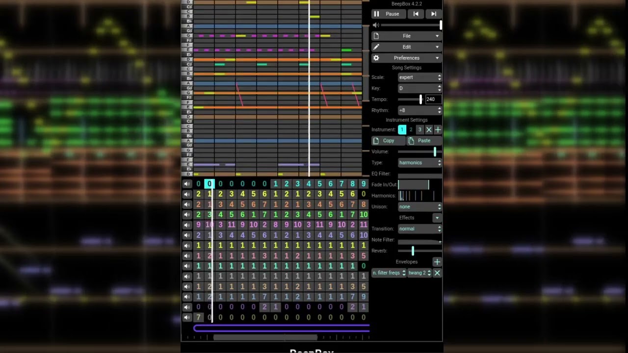Mute the purple channel row ending in 2 1
The width and height of the screenshot is (628, 353).
[x=187, y=307]
